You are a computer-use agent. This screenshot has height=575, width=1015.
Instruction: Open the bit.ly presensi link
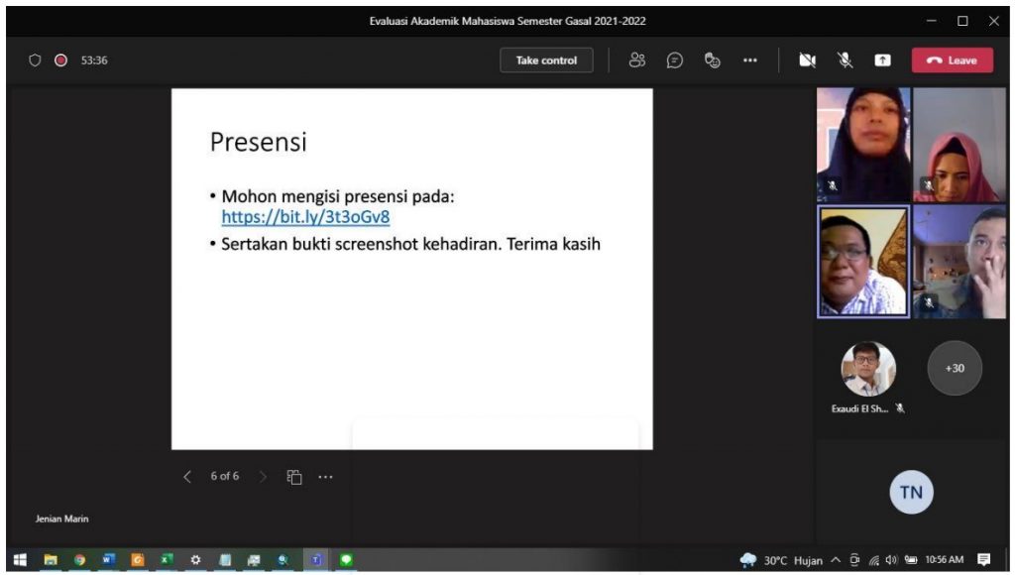click(305, 217)
